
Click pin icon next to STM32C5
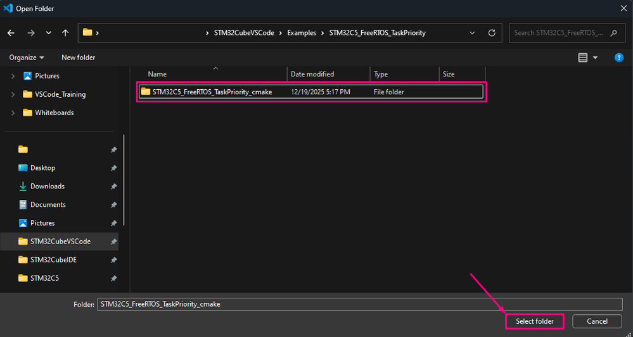click(114, 278)
